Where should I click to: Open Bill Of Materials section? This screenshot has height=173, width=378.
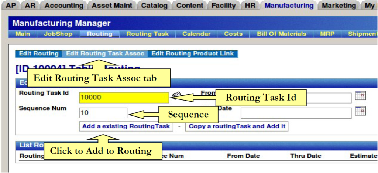[x=282, y=34]
